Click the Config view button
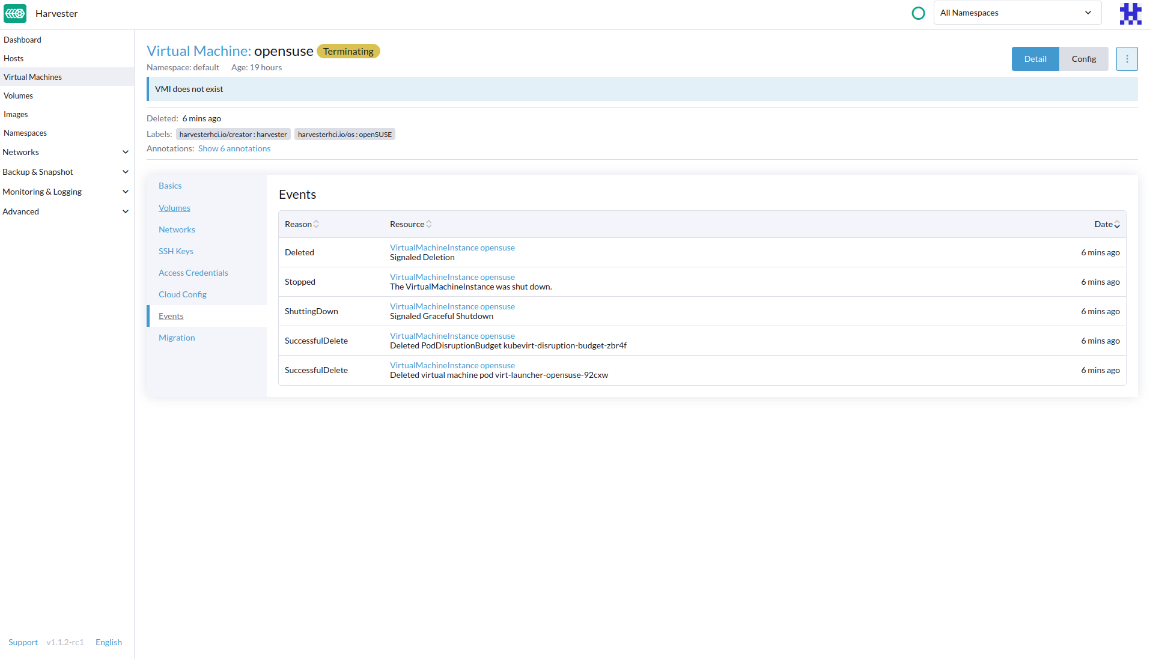The height and width of the screenshot is (659, 1150). point(1084,59)
